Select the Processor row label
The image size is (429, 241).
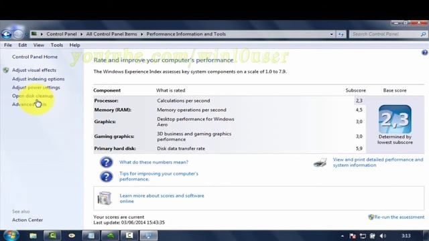[106, 101]
